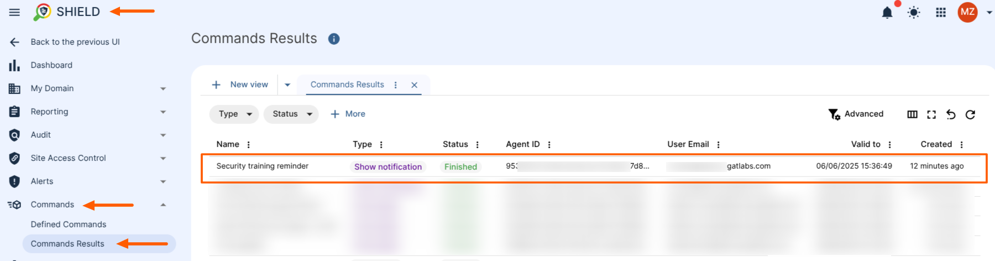Go back to the previous UI
The width and height of the screenshot is (995, 261).
[x=75, y=42]
